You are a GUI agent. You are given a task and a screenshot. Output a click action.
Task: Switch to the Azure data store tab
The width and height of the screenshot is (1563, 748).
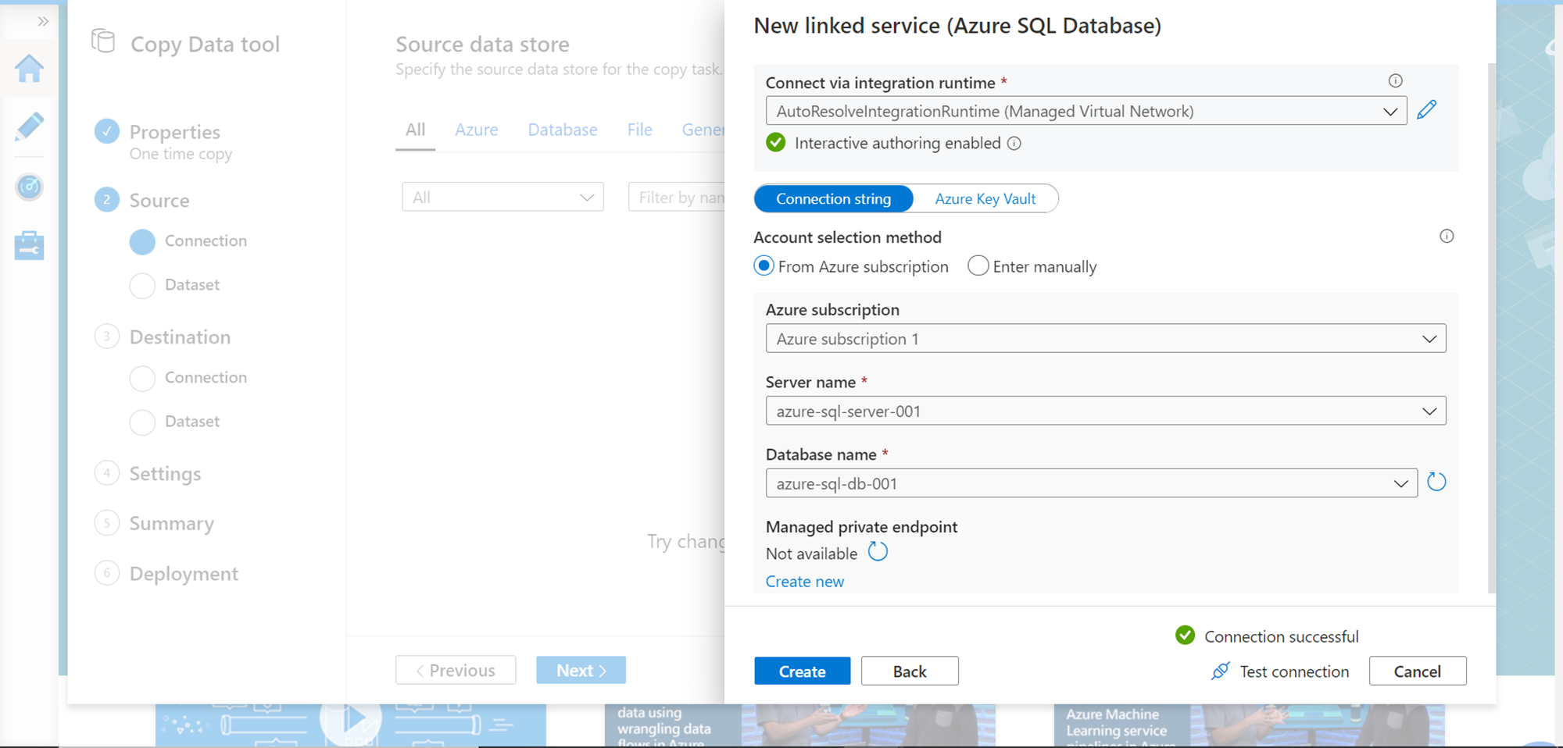[476, 130]
